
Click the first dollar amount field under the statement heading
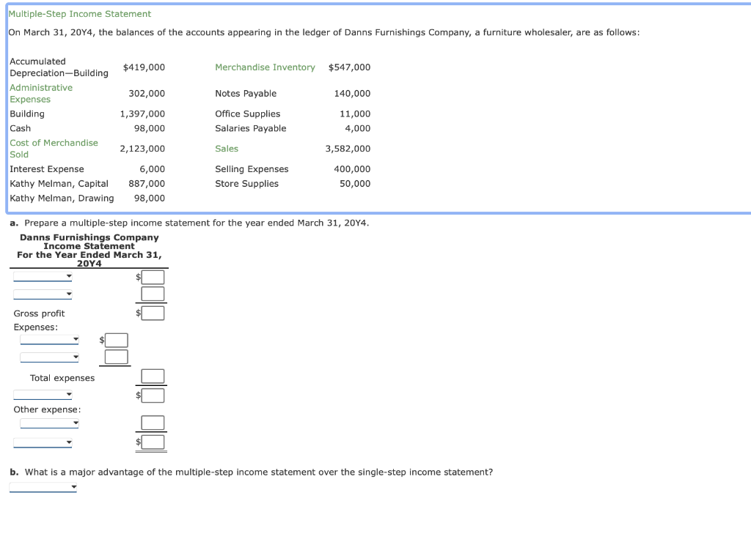point(153,277)
